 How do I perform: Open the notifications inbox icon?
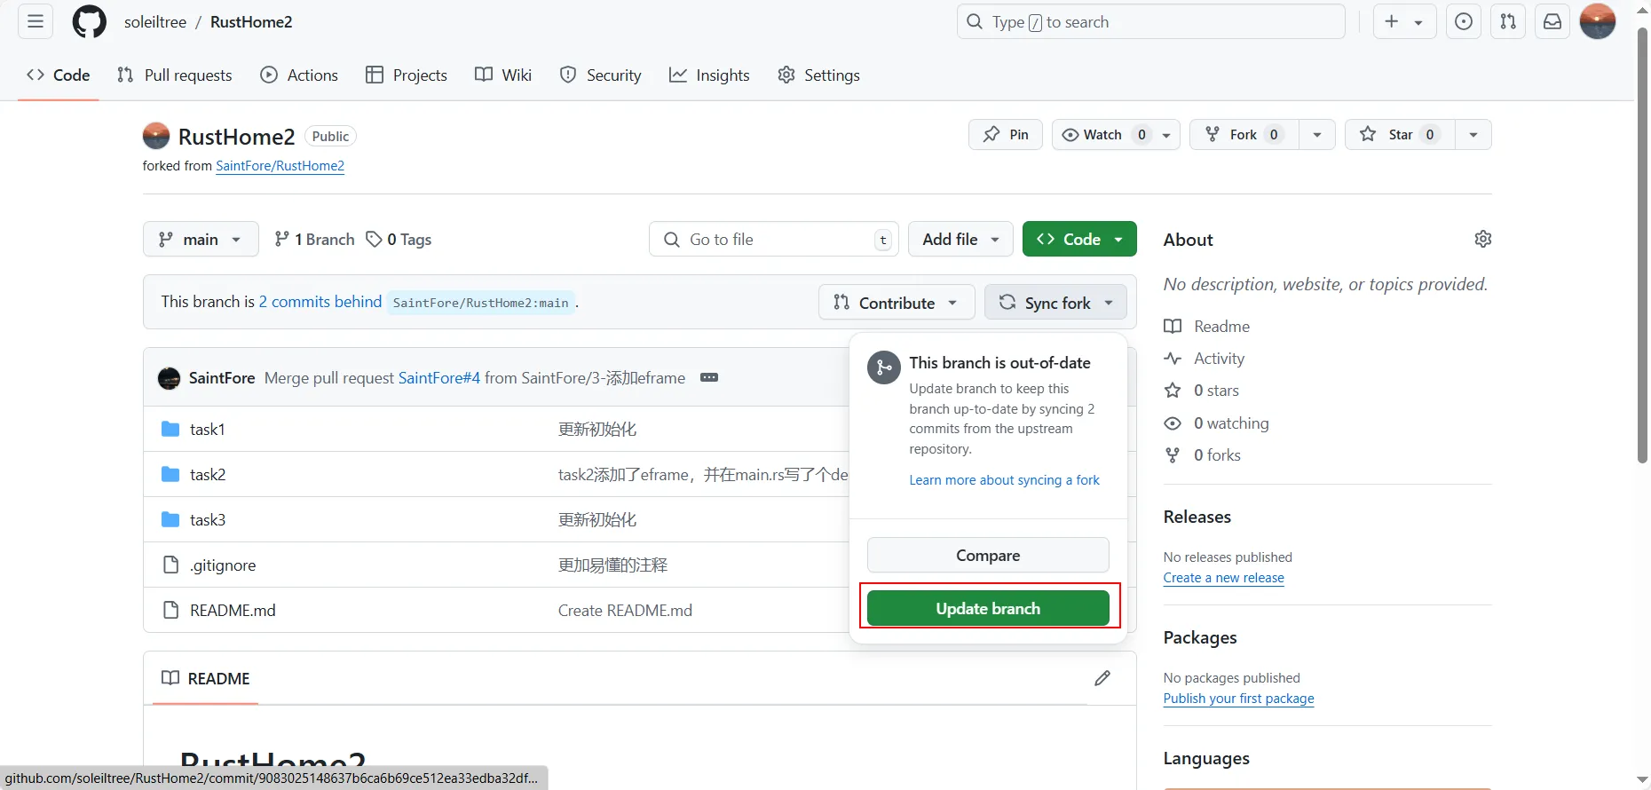[1552, 22]
